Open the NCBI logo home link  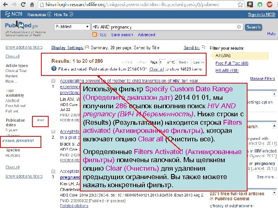14,14
